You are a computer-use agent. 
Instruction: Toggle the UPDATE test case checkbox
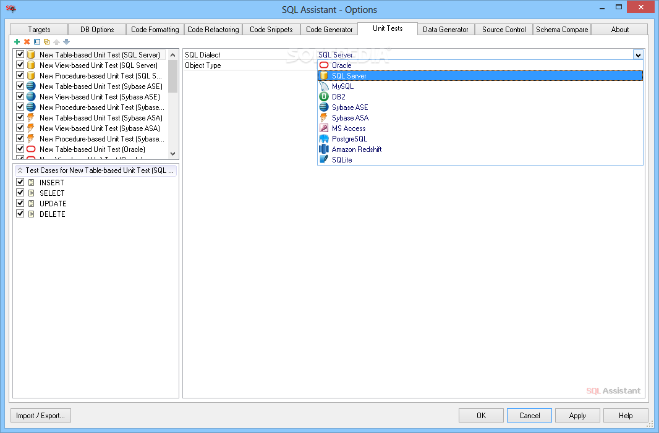click(20, 203)
